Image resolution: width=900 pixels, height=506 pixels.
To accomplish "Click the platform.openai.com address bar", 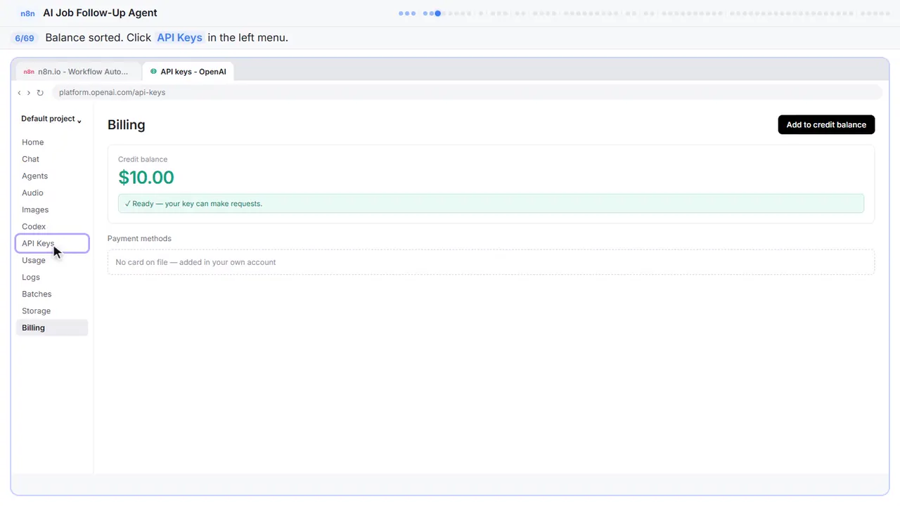I will tap(466, 92).
